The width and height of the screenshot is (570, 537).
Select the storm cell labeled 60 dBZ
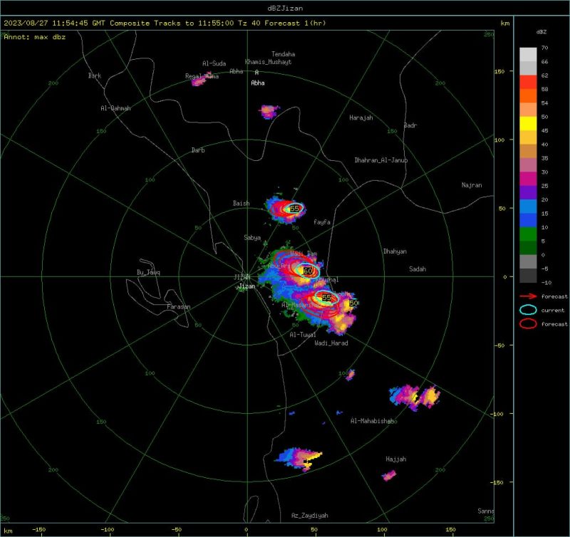click(308, 271)
